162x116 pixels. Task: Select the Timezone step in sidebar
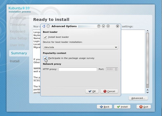click(x=18, y=25)
